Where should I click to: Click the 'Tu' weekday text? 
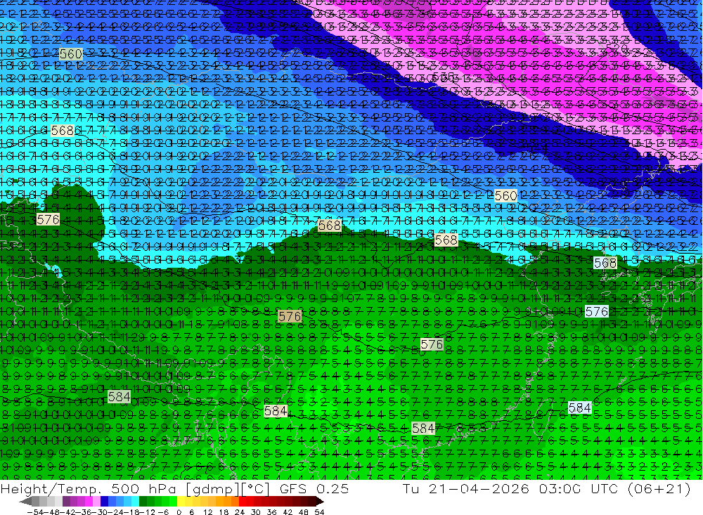click(411, 488)
